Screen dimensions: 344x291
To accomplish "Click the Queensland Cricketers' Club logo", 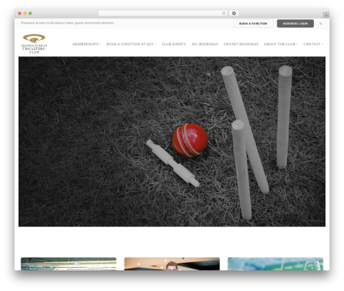I will tap(34, 44).
